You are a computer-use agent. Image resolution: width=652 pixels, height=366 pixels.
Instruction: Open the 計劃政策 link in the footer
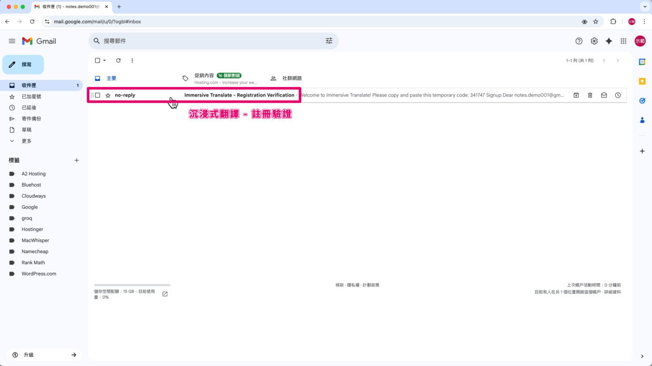tap(371, 285)
